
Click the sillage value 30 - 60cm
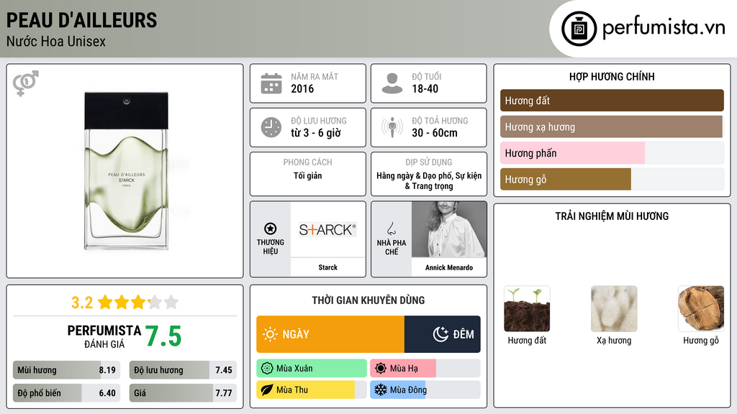click(x=434, y=133)
